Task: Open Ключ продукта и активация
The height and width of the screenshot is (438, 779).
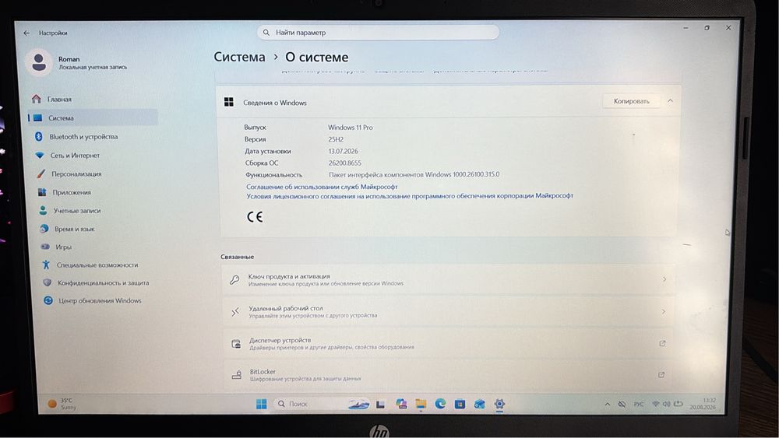Action: [448, 280]
